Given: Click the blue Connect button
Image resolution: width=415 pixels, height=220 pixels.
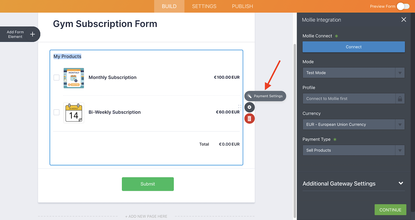Looking at the screenshot, I should click(x=354, y=47).
